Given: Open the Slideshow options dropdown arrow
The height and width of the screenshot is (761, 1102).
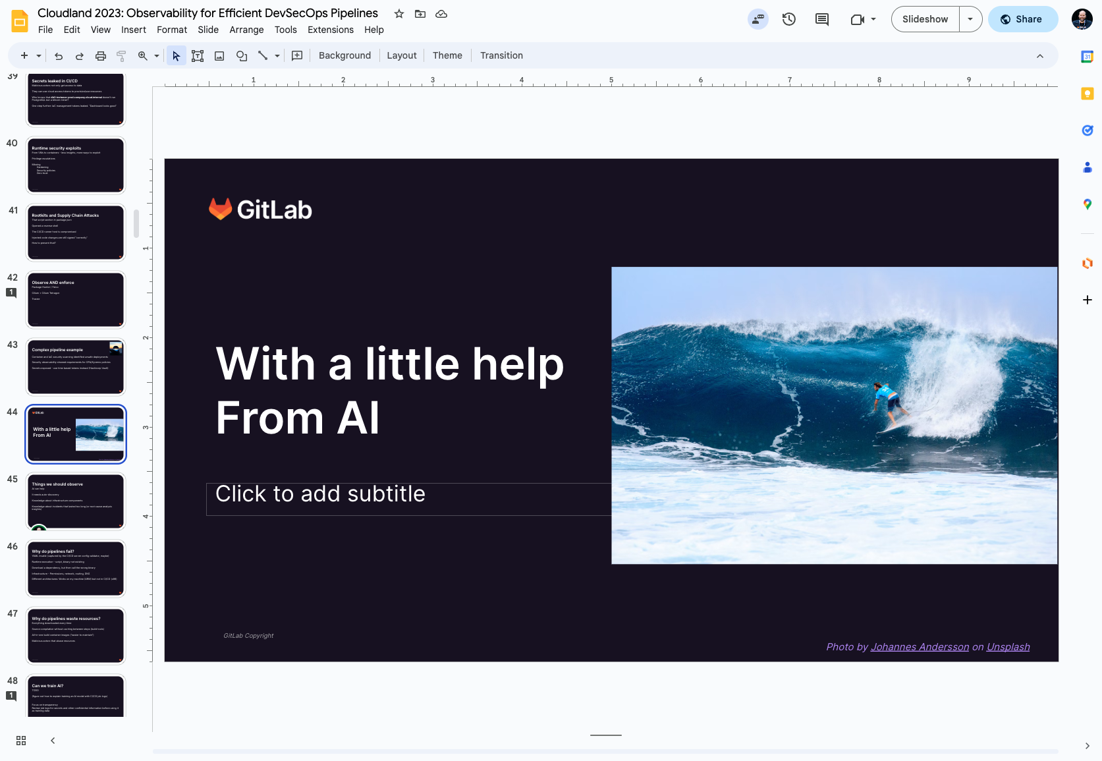Looking at the screenshot, I should [970, 19].
